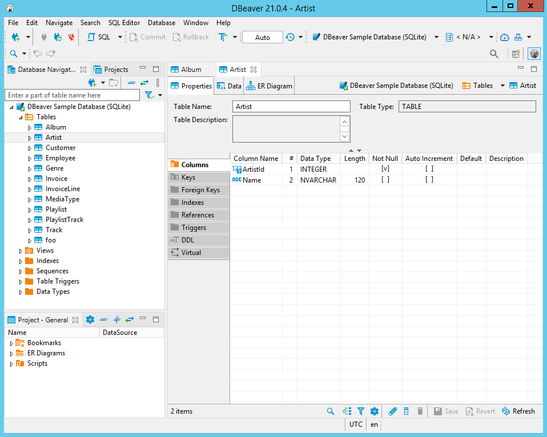
Task: Click the Table Name input field
Action: pos(291,107)
